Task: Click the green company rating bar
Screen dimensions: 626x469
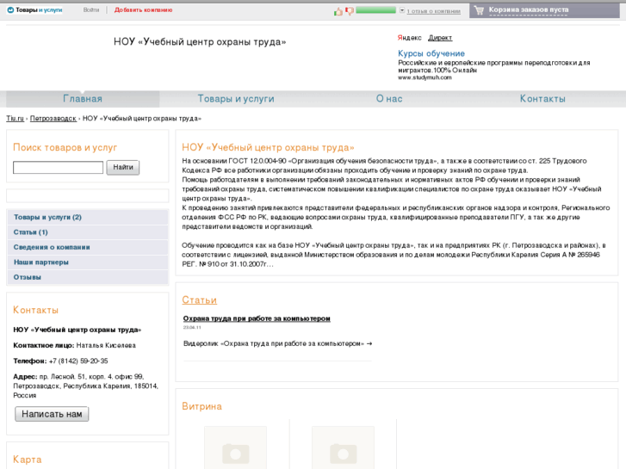Action: (x=375, y=10)
